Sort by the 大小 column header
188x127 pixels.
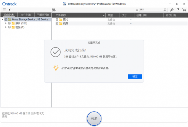click(x=127, y=15)
